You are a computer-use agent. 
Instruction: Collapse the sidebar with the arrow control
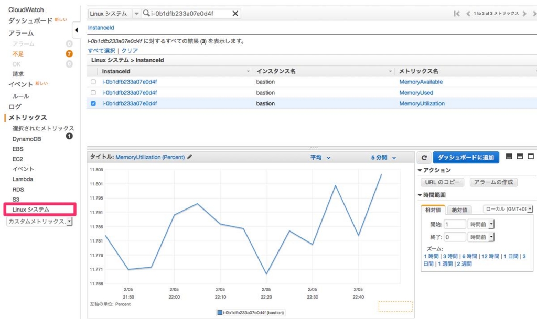(x=78, y=30)
